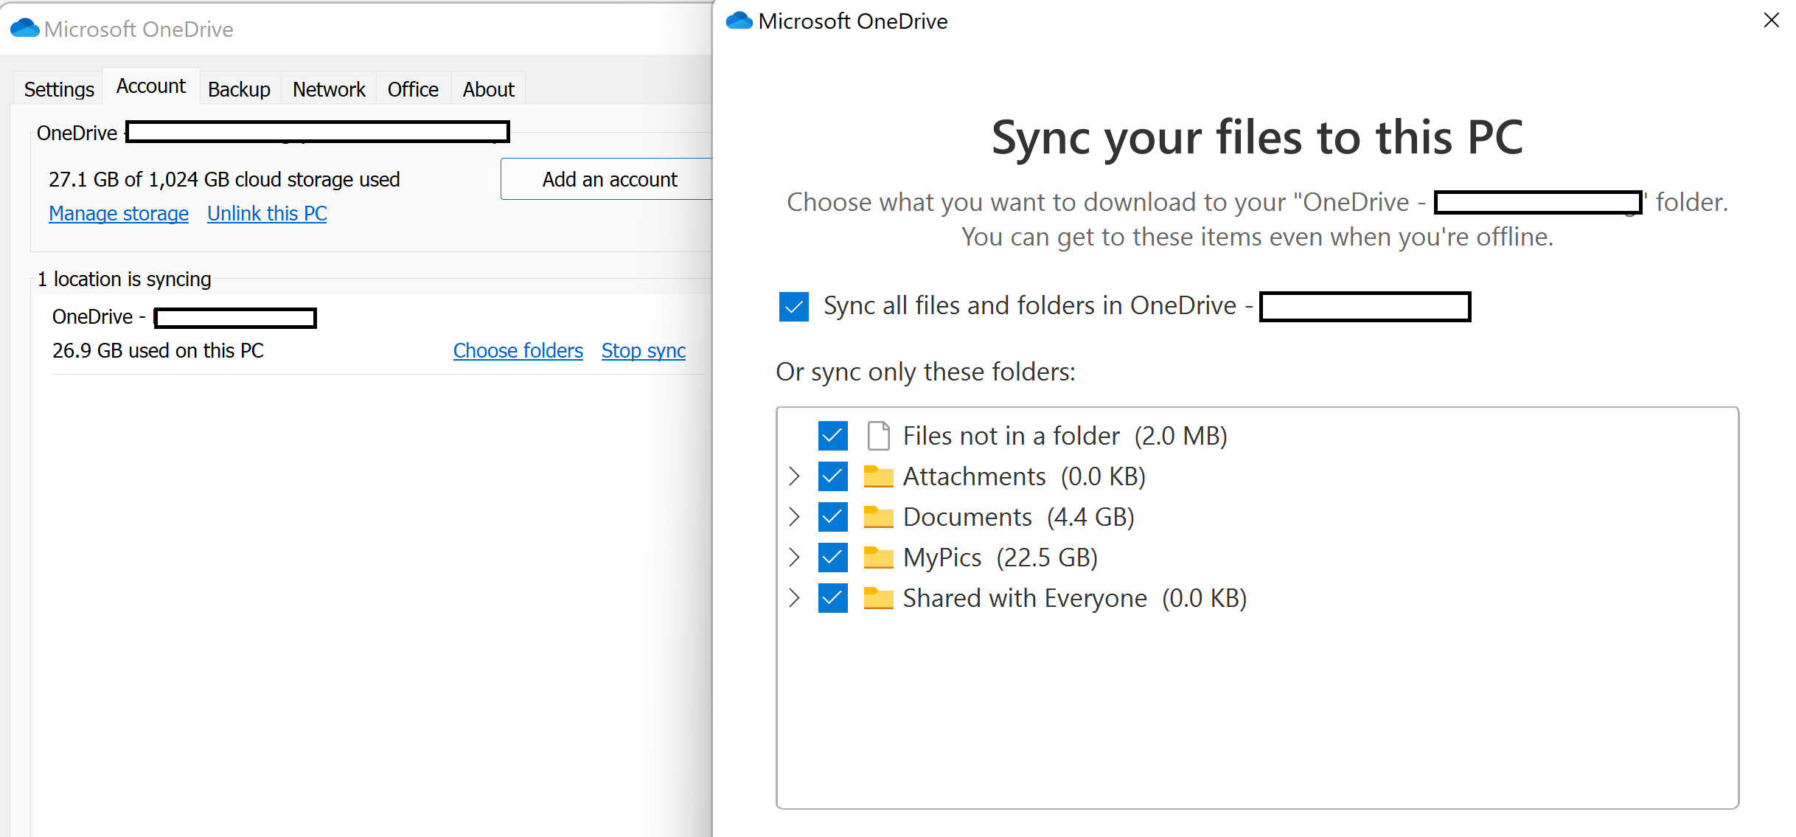Click the Shared with Everyone folder icon
The image size is (1796, 837).
[878, 598]
